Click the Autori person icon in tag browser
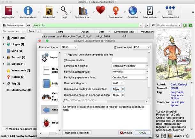The width and height of the screenshot is (195, 139). pos(8,38)
